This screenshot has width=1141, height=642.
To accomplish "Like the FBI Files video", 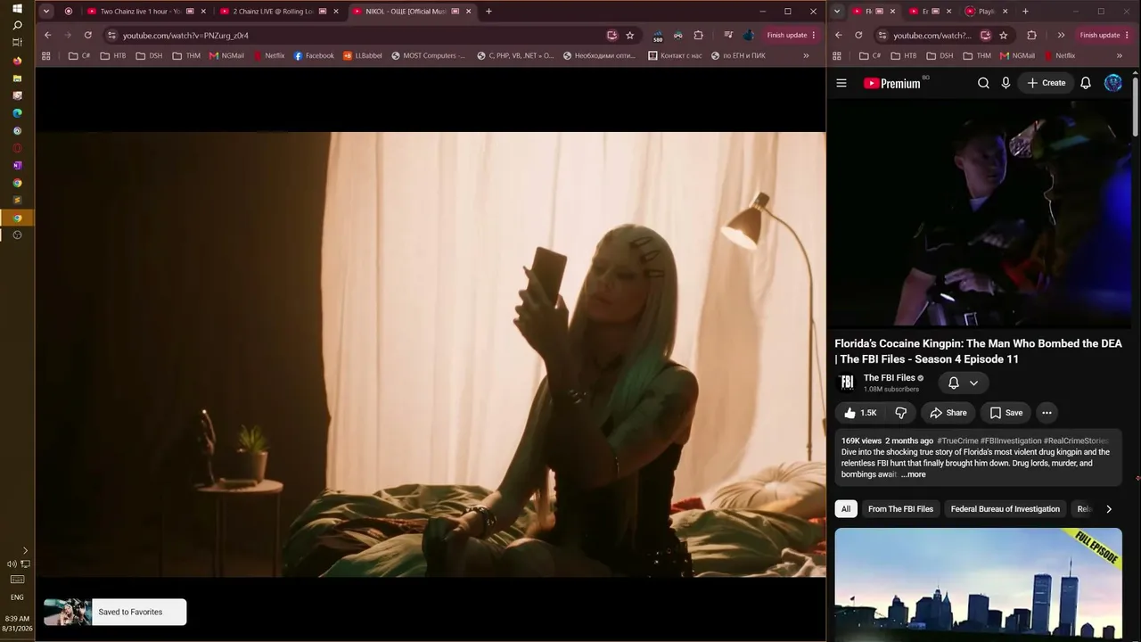I will pyautogui.click(x=860, y=413).
